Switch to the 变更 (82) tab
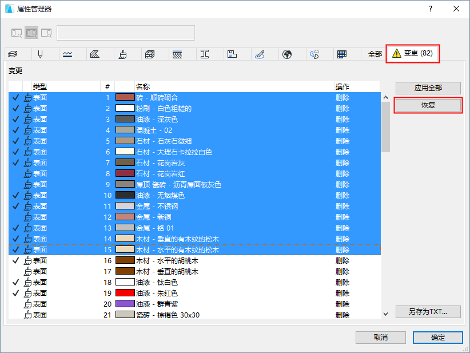This screenshot has height=353, width=470. (412, 53)
